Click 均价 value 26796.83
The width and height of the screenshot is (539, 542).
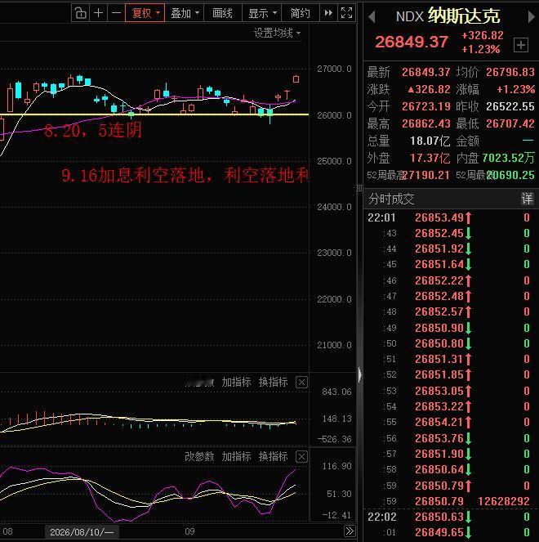click(510, 72)
